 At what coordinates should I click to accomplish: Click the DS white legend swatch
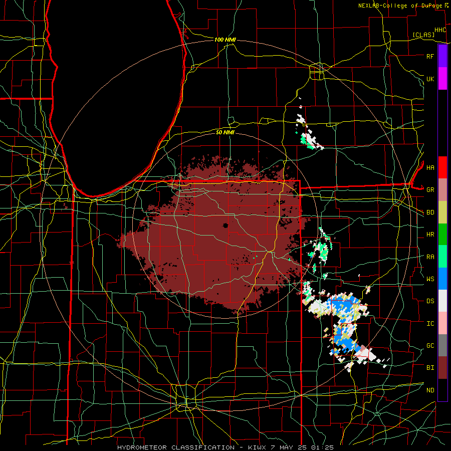click(x=442, y=301)
